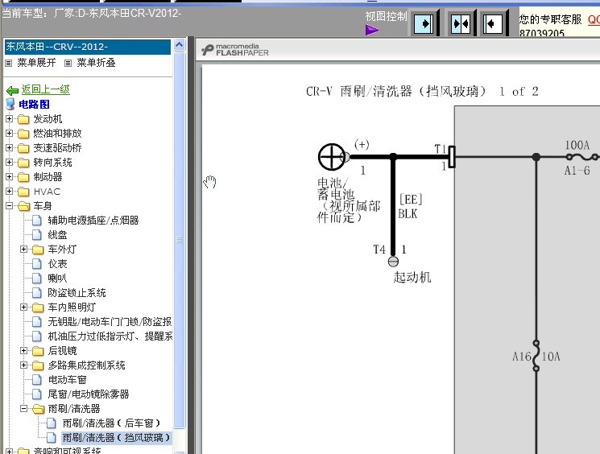This screenshot has height=454, width=600.
Task: Click 电动车窗 entry text
Action: [67, 380]
